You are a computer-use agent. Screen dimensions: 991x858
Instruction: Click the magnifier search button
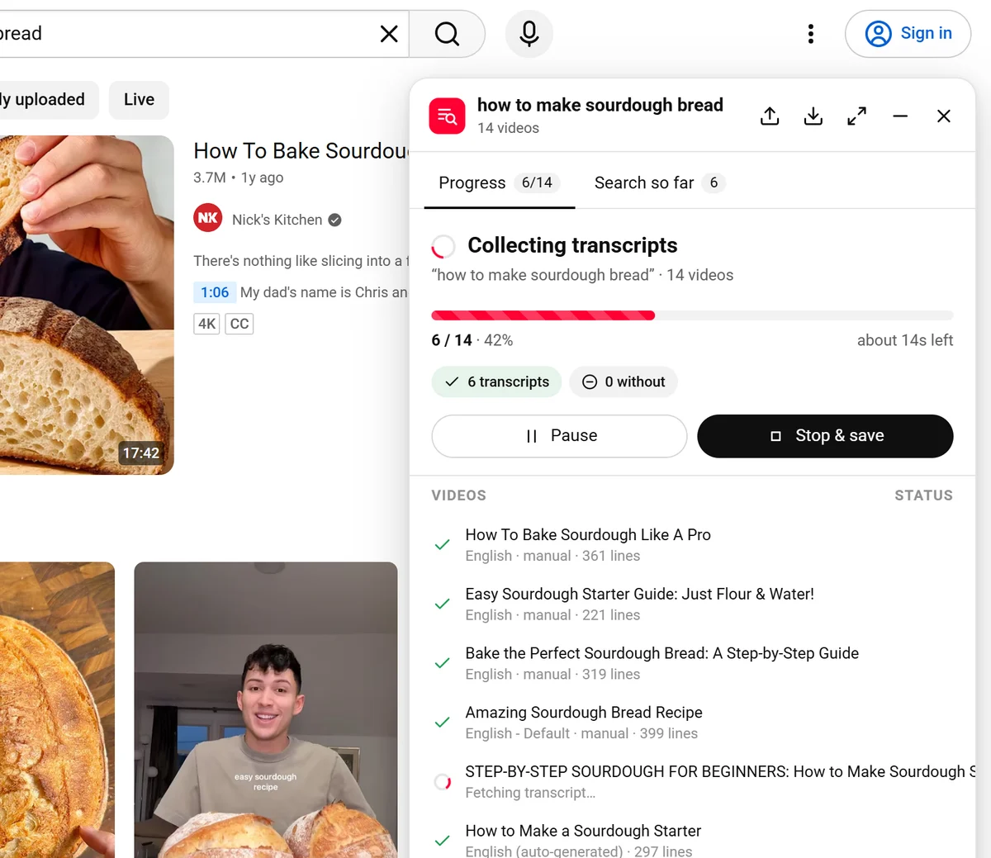(447, 34)
